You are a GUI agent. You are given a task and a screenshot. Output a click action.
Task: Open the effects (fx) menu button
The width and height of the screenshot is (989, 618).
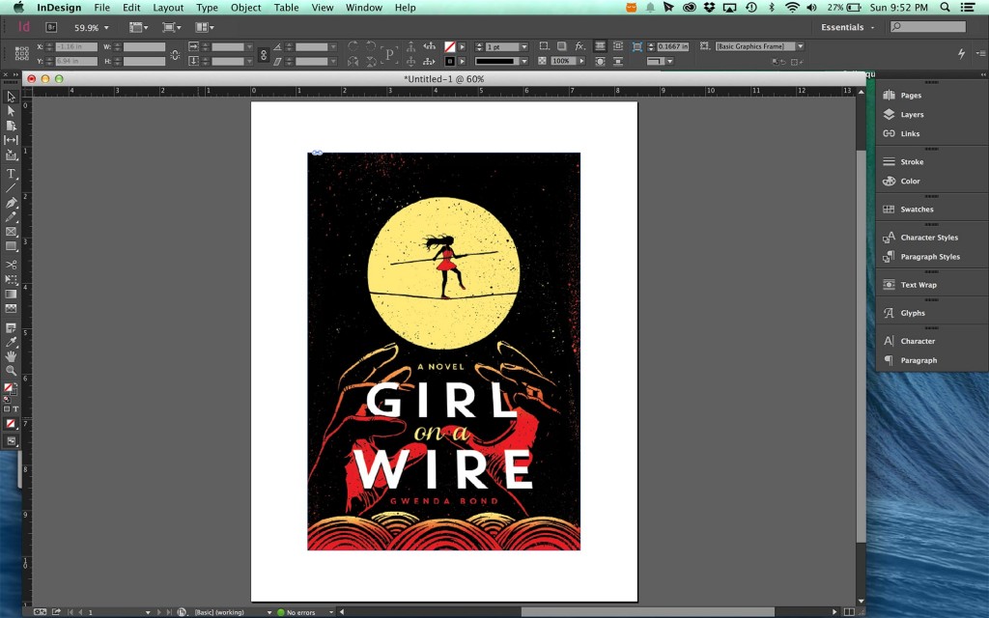[x=579, y=46]
